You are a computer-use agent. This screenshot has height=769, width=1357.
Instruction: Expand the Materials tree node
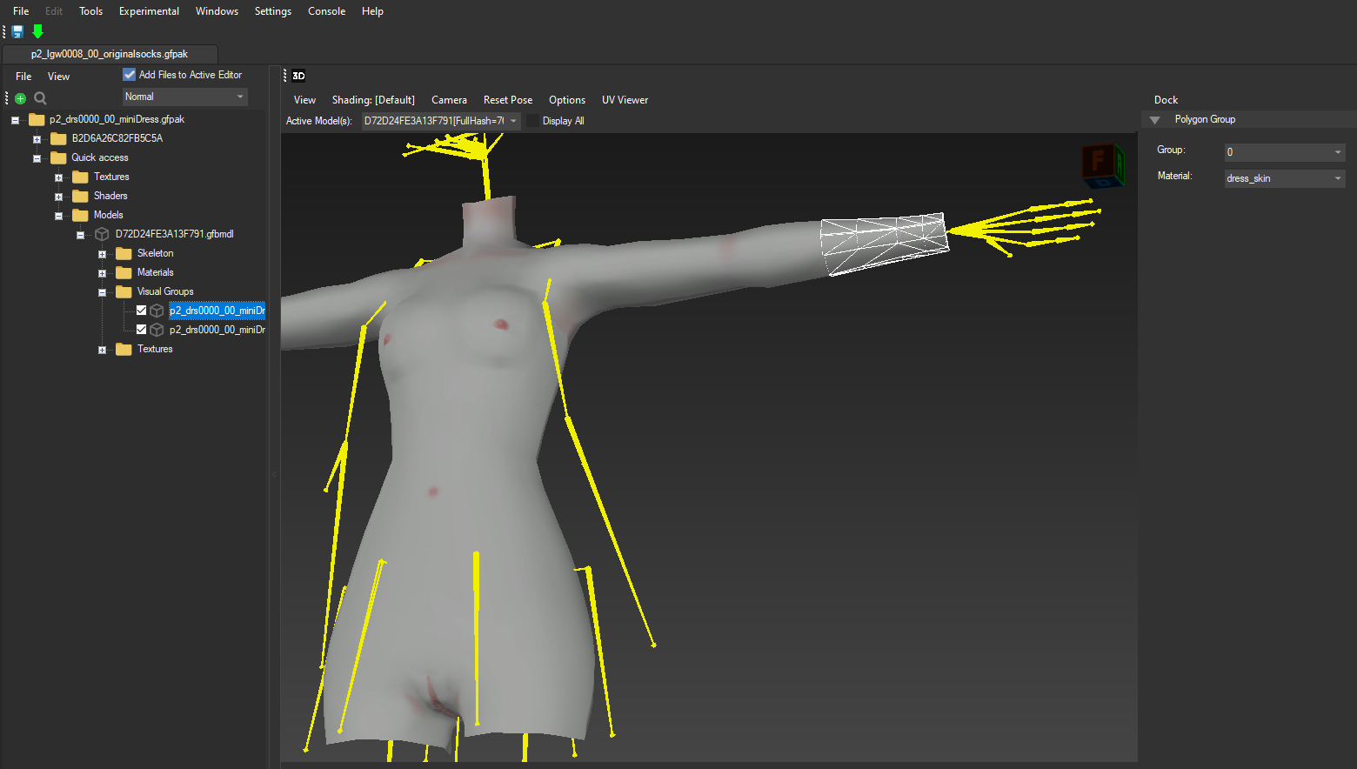tap(102, 273)
